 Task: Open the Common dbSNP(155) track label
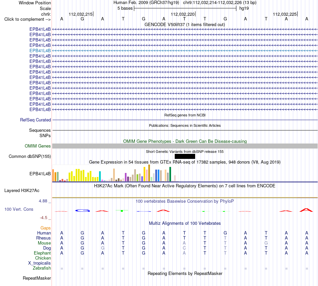(30, 157)
